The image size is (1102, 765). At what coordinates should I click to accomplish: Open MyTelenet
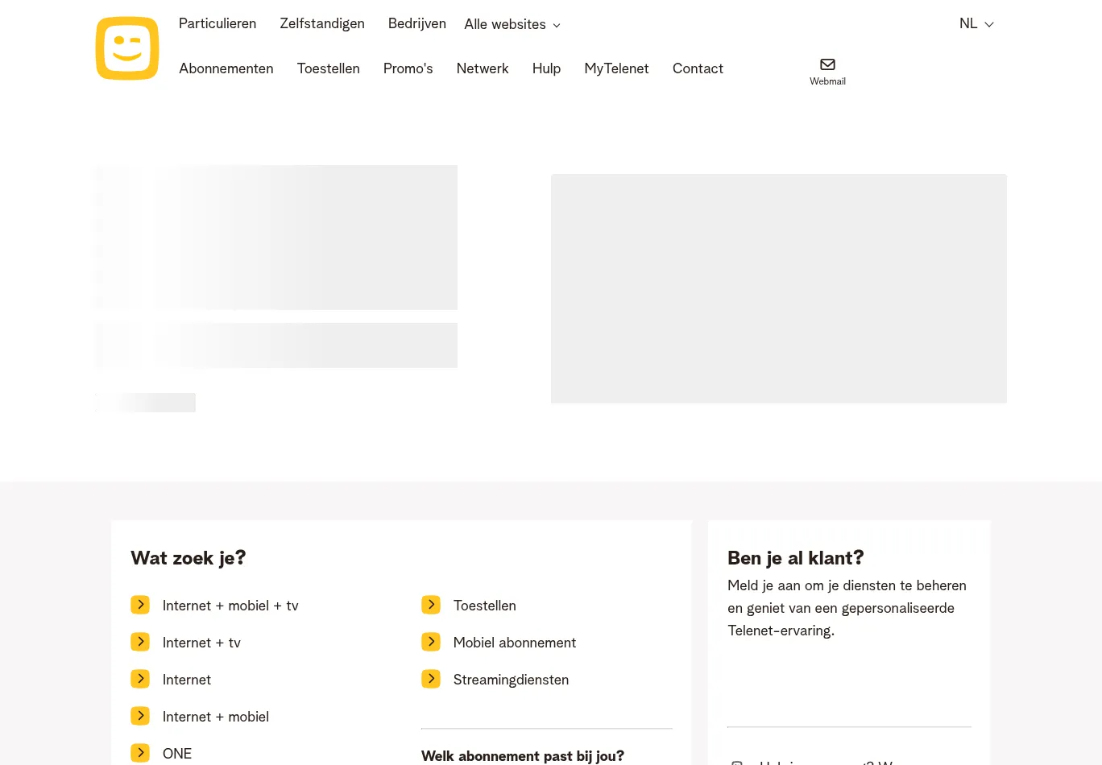pyautogui.click(x=616, y=68)
